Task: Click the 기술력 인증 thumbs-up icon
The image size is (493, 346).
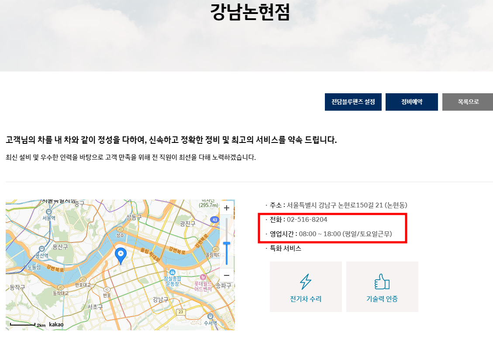Action: 382,282
